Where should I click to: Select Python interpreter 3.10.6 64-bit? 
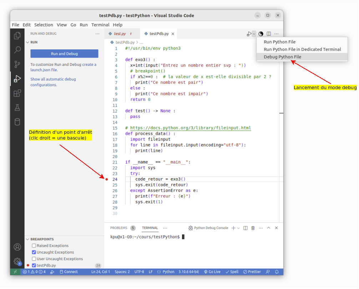(x=189, y=272)
